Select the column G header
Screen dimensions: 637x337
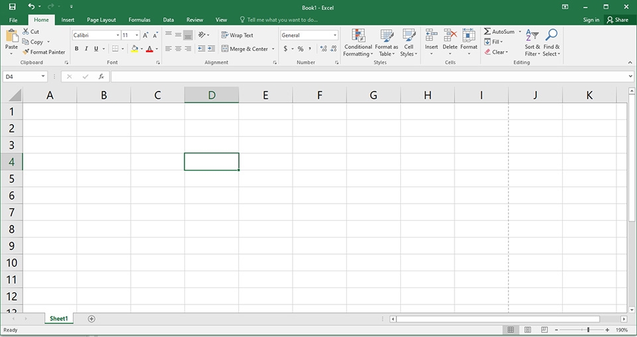coord(374,95)
